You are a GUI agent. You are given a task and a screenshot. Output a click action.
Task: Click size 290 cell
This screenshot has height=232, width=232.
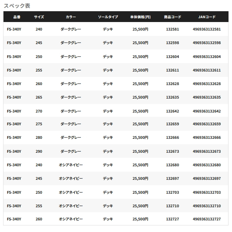tap(39, 151)
